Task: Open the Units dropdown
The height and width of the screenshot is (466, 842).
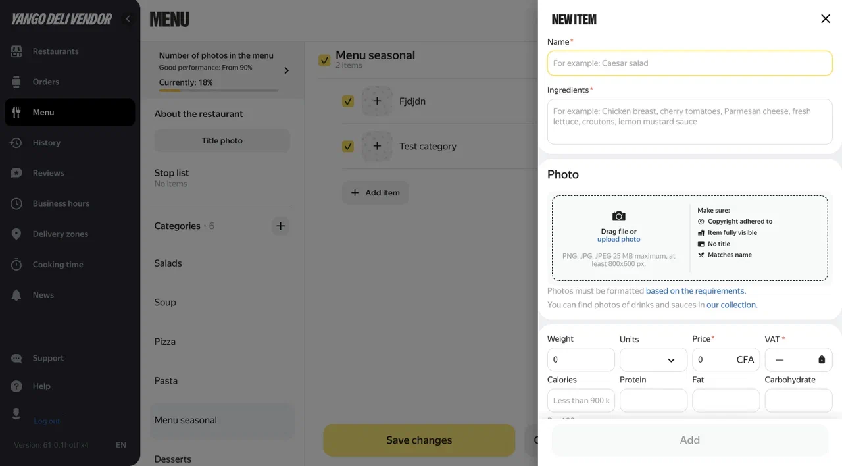Action: click(653, 360)
